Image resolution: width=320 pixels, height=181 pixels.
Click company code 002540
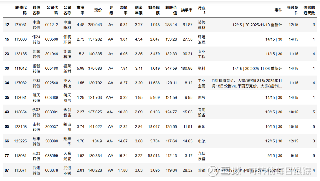(x=52, y=83)
